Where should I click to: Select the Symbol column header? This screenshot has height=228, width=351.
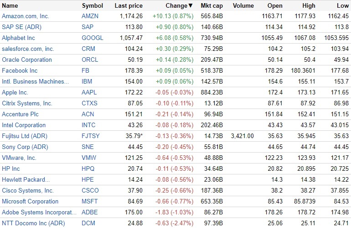point(93,6)
